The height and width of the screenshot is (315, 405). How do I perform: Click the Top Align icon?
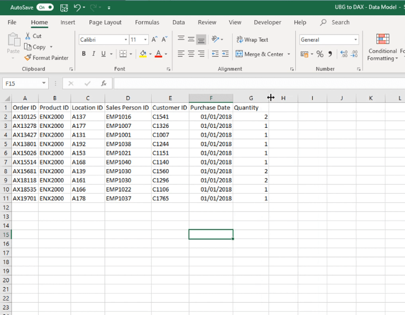[181, 39]
